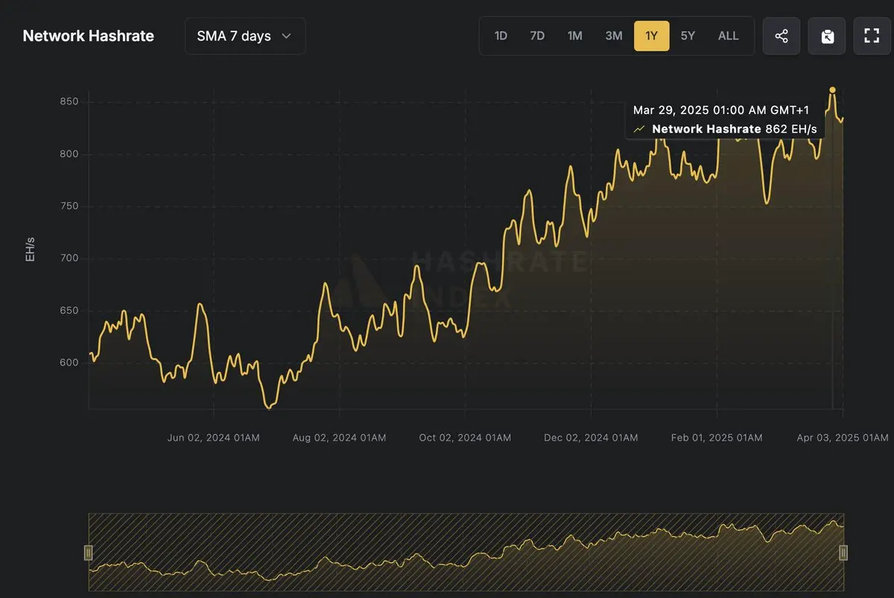Select the 7D time range
This screenshot has height=598, width=894.
point(537,36)
